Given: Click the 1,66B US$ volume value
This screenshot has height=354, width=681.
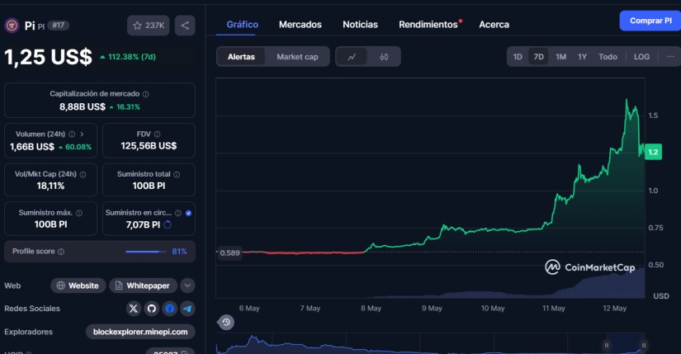Looking at the screenshot, I should click(x=32, y=147).
